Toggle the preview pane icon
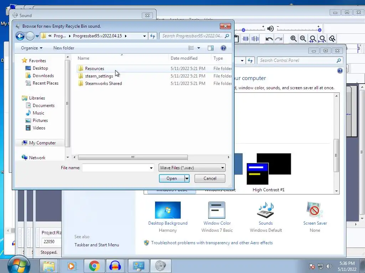Image resolution: width=365 pixels, height=273 pixels. coord(211,48)
